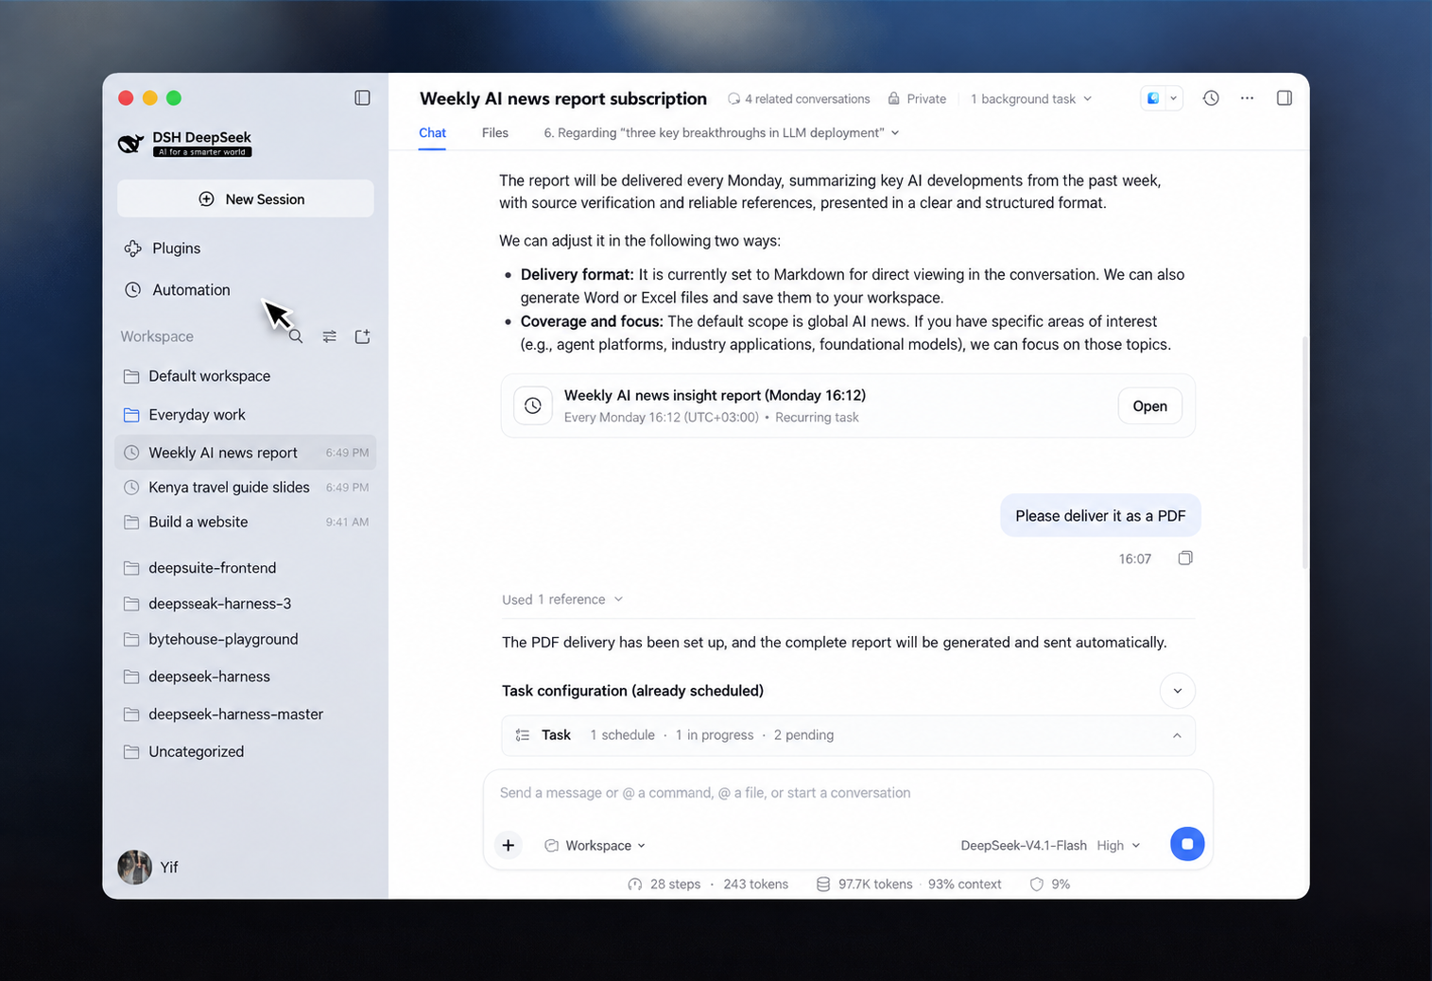Click the Yif user avatar
The width and height of the screenshot is (1432, 981).
pos(134,867)
